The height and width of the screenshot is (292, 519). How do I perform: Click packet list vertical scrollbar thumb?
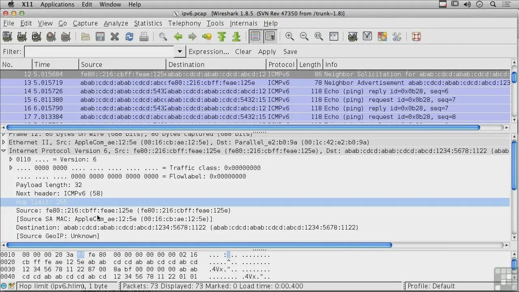coord(514,77)
